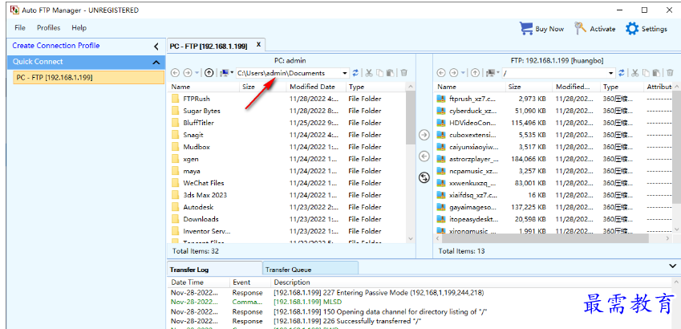The height and width of the screenshot is (329, 681).
Task: Click the FTP file list horizontal scrollbar
Action: [x=545, y=238]
